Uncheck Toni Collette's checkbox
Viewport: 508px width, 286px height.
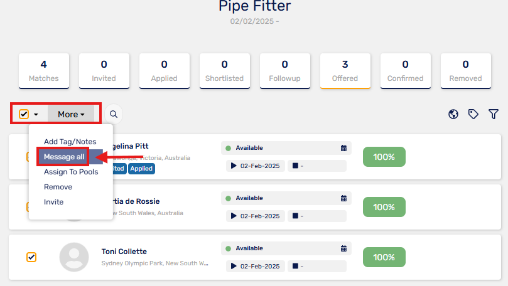(x=31, y=257)
